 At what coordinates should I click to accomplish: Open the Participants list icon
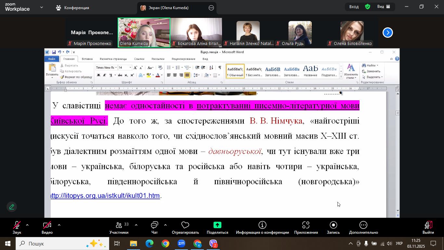click(x=119, y=225)
